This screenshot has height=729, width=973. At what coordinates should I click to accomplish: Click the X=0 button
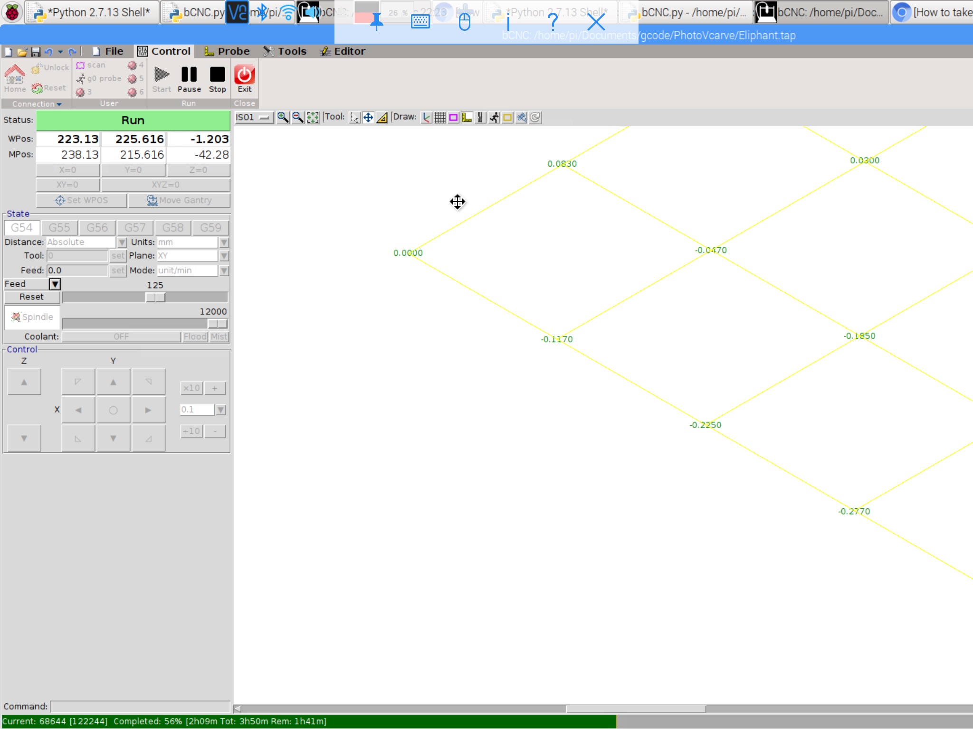[x=67, y=170]
